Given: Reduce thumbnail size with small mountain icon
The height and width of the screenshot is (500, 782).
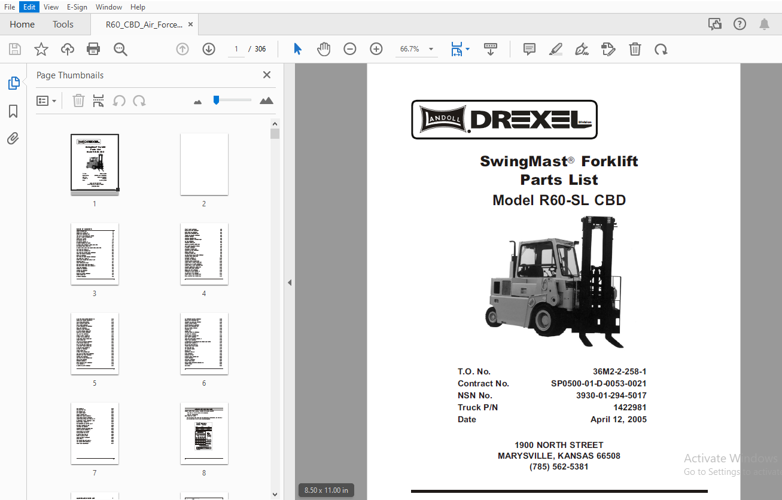Looking at the screenshot, I should tap(198, 102).
